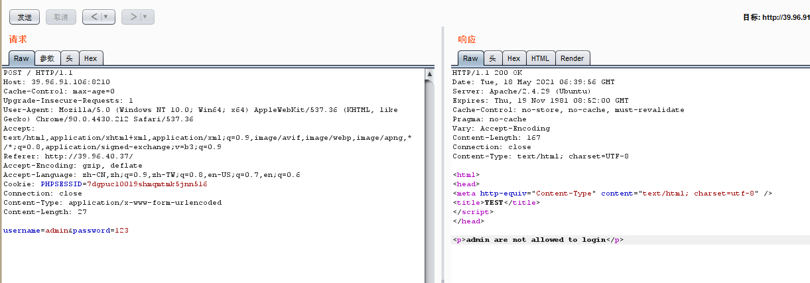
Task: Click the 'HTTP/1.1 200 OK' status line
Action: point(488,73)
